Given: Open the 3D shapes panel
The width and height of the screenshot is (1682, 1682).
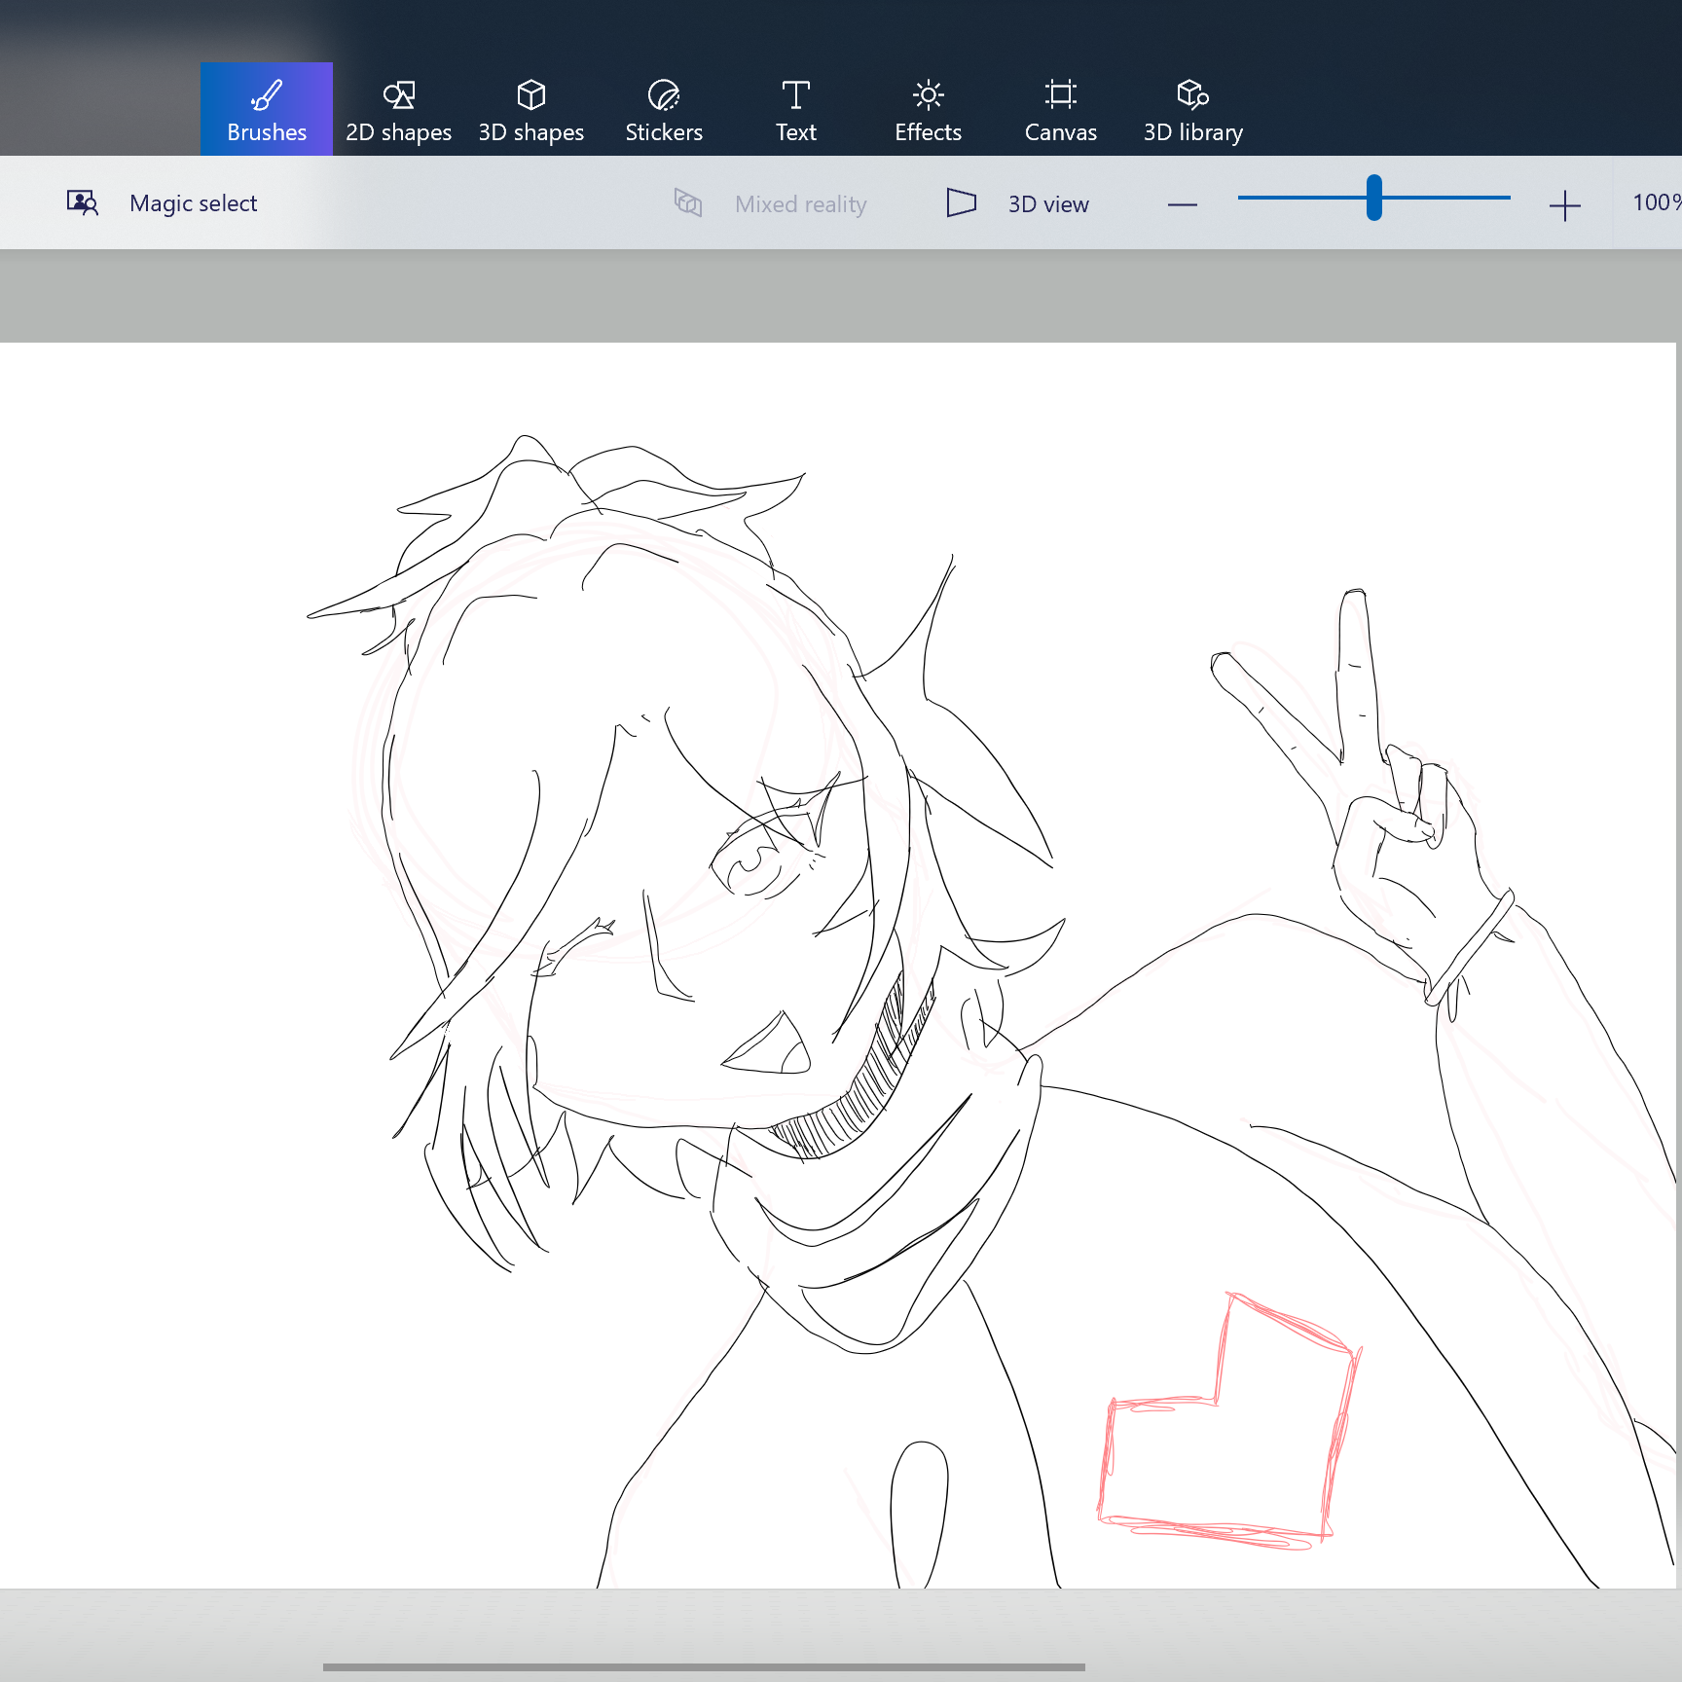Looking at the screenshot, I should pos(531,109).
